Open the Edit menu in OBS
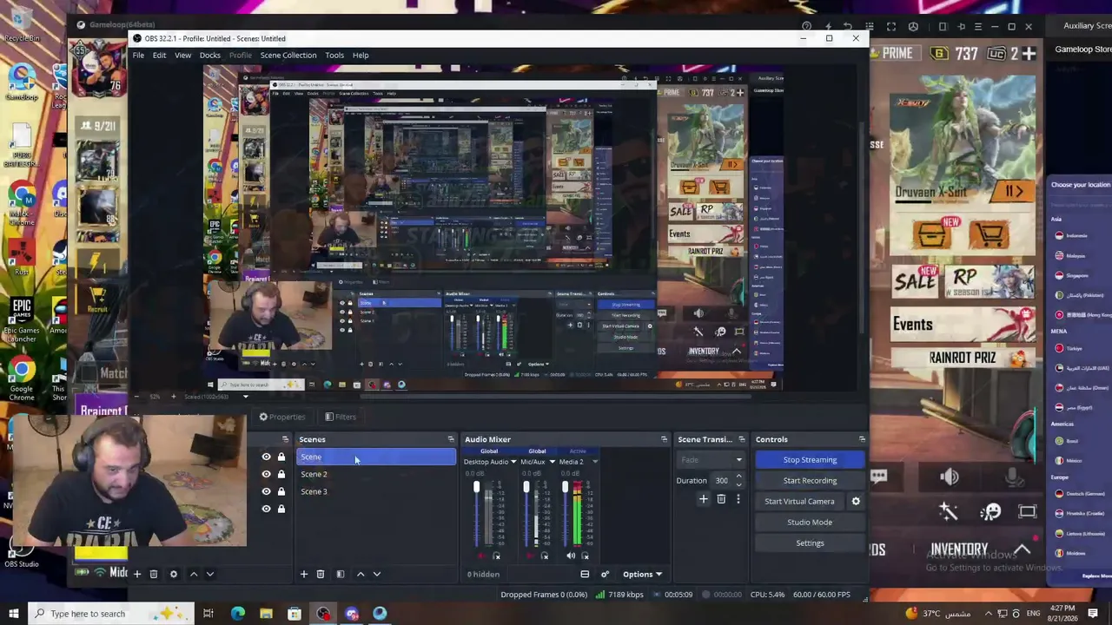1112x625 pixels. tap(159, 56)
